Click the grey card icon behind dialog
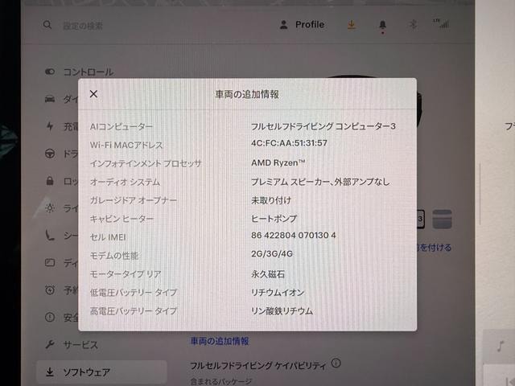Image resolution: width=515 pixels, height=386 pixels. pos(442,219)
